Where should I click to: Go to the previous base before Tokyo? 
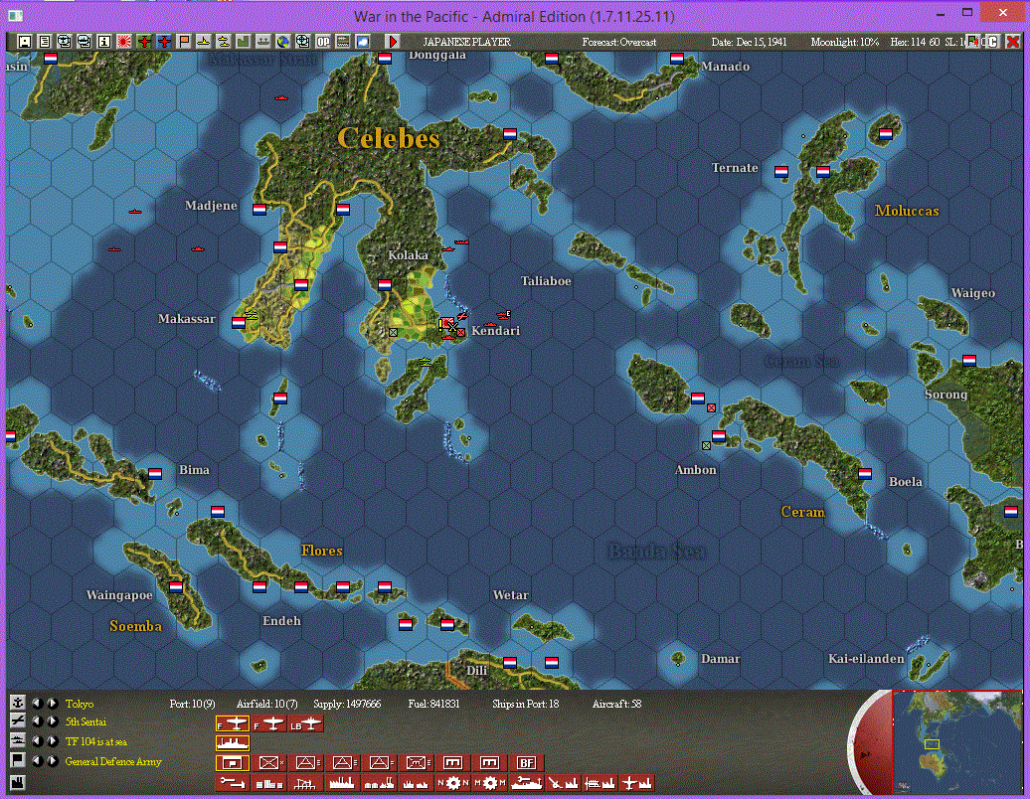[x=37, y=704]
